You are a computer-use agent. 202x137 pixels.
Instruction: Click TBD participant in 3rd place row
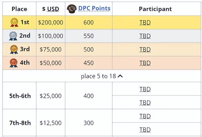click(x=145, y=50)
